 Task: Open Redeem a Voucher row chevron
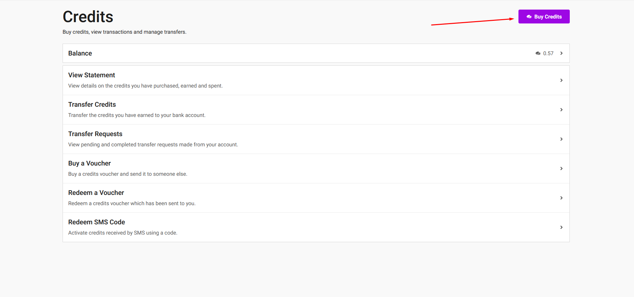561,198
